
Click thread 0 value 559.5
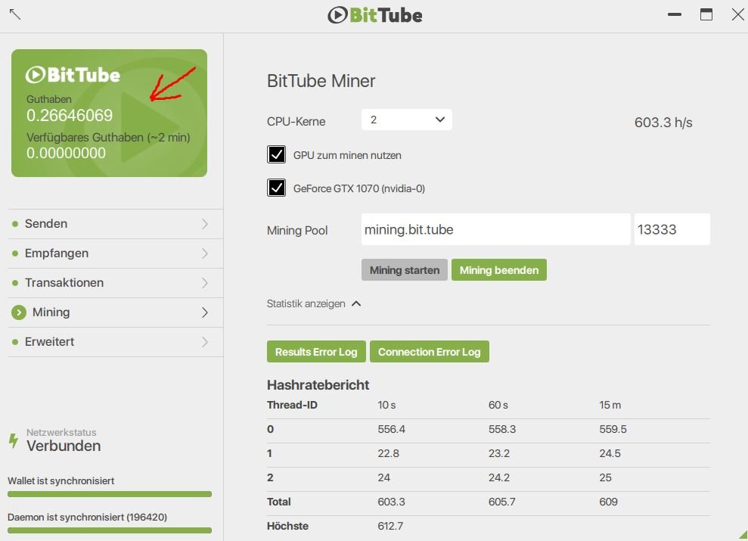click(x=613, y=429)
